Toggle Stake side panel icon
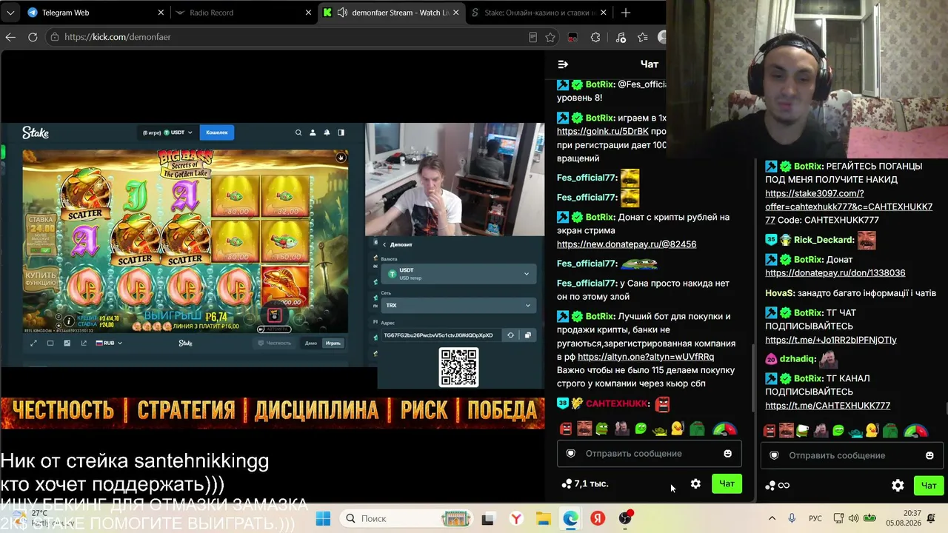The image size is (948, 533). click(341, 133)
